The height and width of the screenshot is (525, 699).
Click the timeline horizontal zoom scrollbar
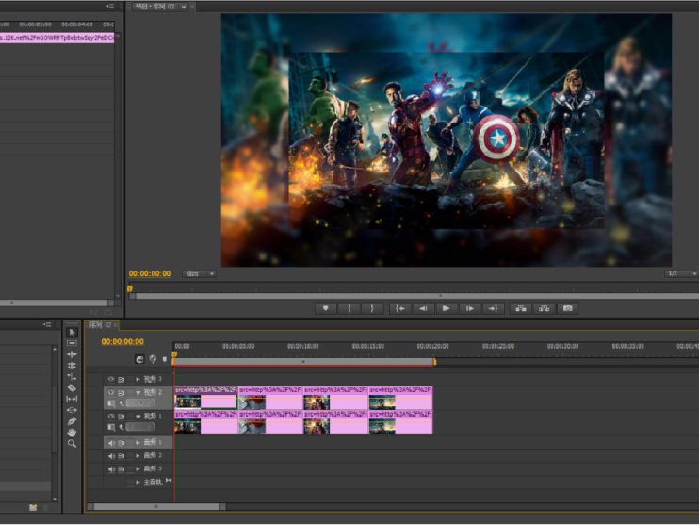pos(157,507)
